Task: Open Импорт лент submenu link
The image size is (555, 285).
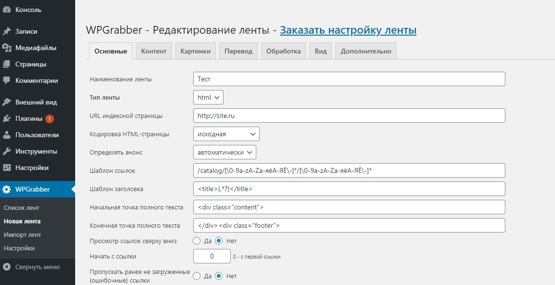Action: [x=22, y=234]
